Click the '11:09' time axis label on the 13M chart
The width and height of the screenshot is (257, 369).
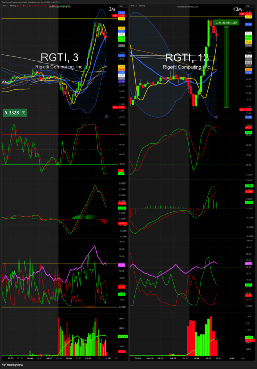(x=208, y=358)
